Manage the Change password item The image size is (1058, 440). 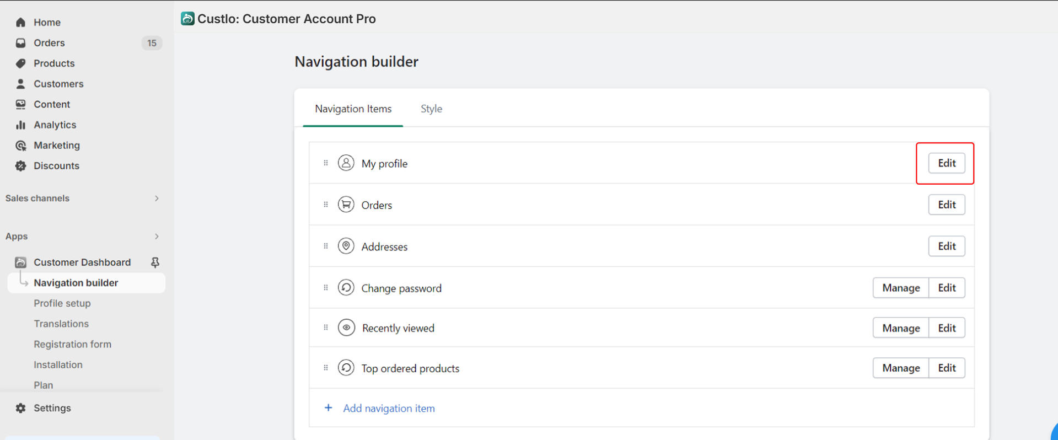[901, 288]
